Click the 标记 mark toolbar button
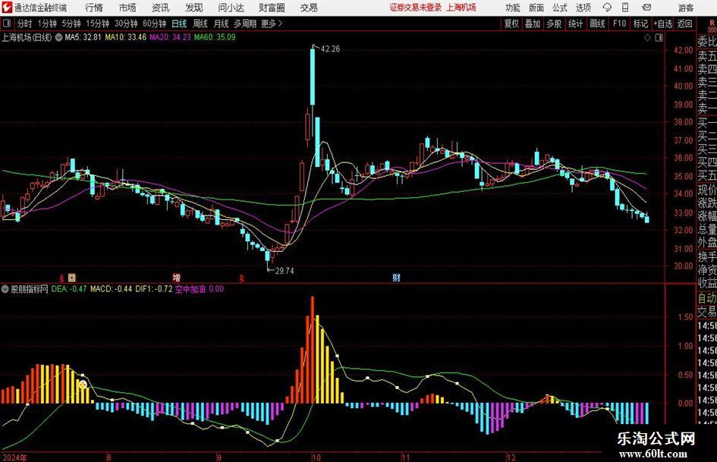 point(640,24)
